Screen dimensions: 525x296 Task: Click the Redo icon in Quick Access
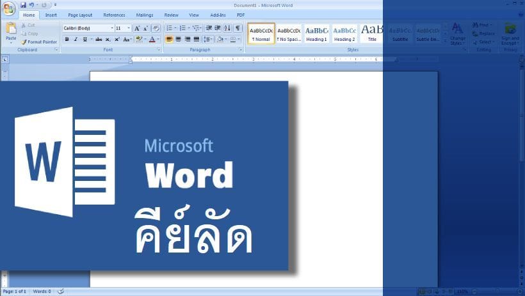click(x=44, y=5)
